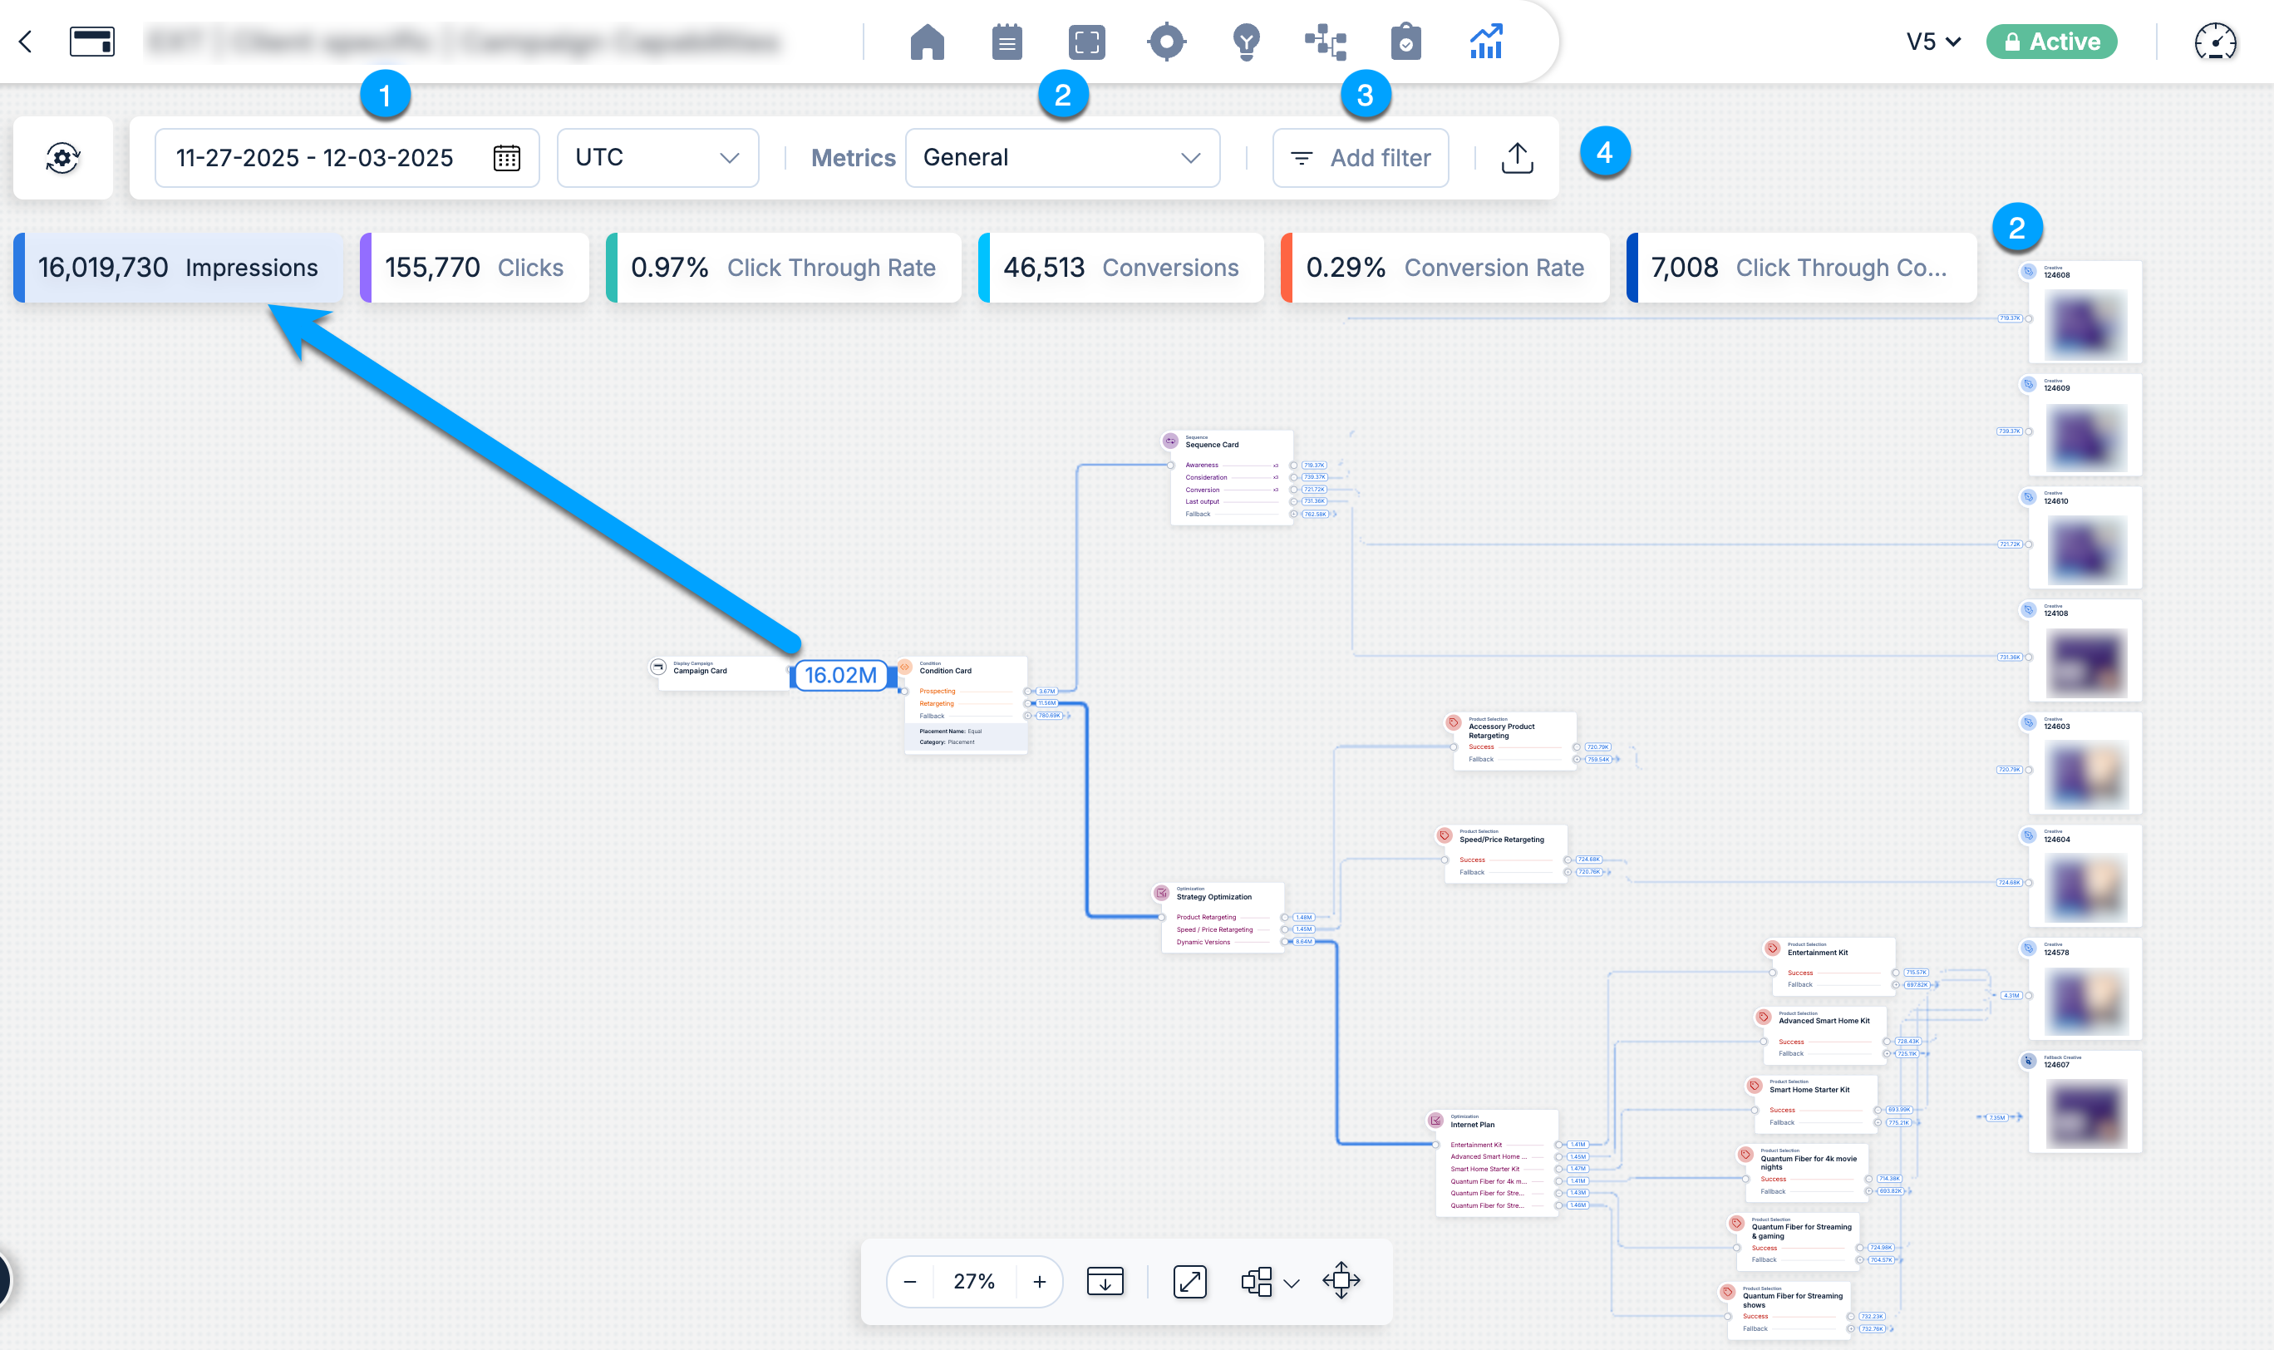
Task: Click the refresh settings gear icon
Action: (x=63, y=157)
